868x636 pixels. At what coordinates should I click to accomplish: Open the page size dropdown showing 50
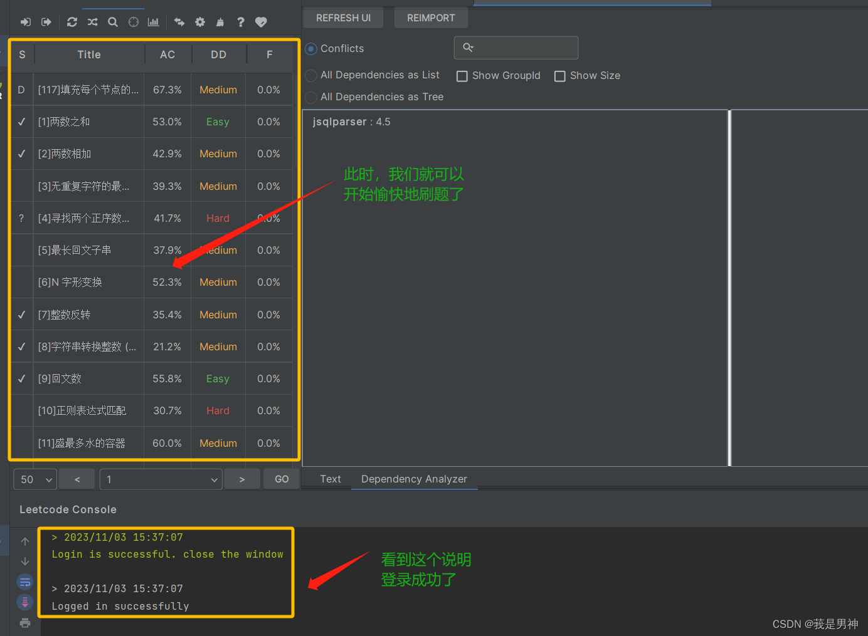[x=35, y=479]
